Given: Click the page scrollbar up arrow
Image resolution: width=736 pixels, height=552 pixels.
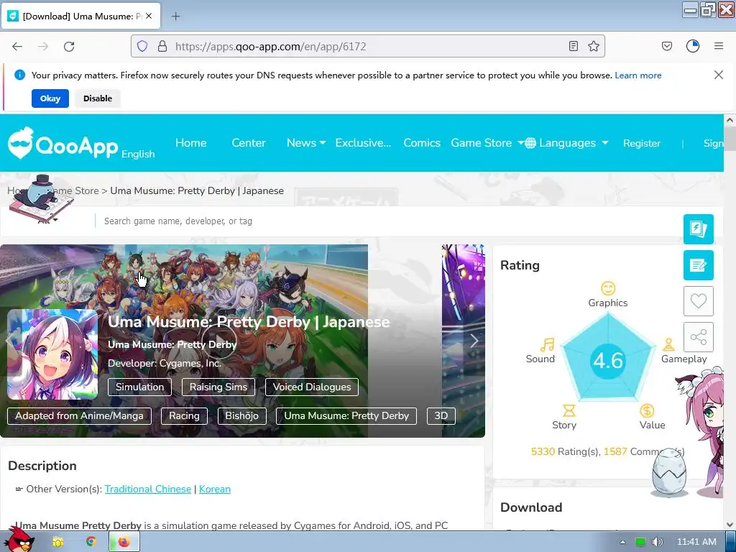Looking at the screenshot, I should (730, 120).
